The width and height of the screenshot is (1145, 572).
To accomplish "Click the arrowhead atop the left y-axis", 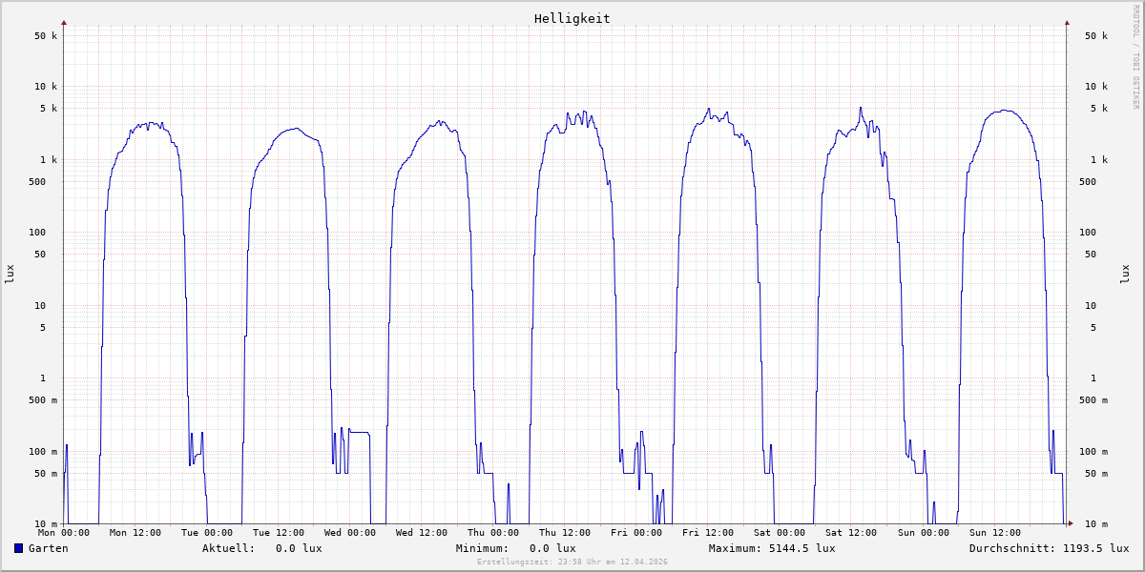I will click(x=64, y=22).
